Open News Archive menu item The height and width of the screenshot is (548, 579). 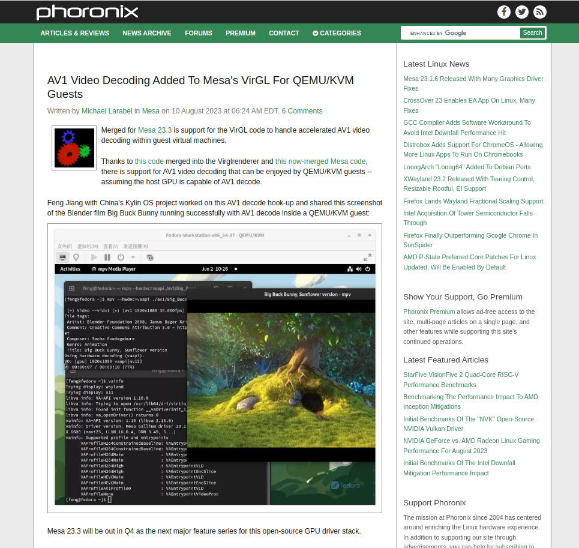pyautogui.click(x=147, y=33)
